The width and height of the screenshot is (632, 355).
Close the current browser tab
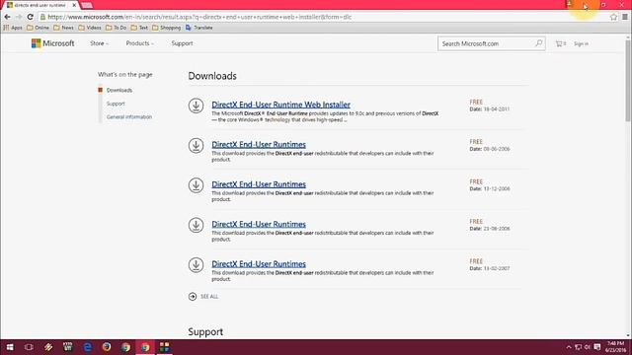pyautogui.click(x=74, y=5)
